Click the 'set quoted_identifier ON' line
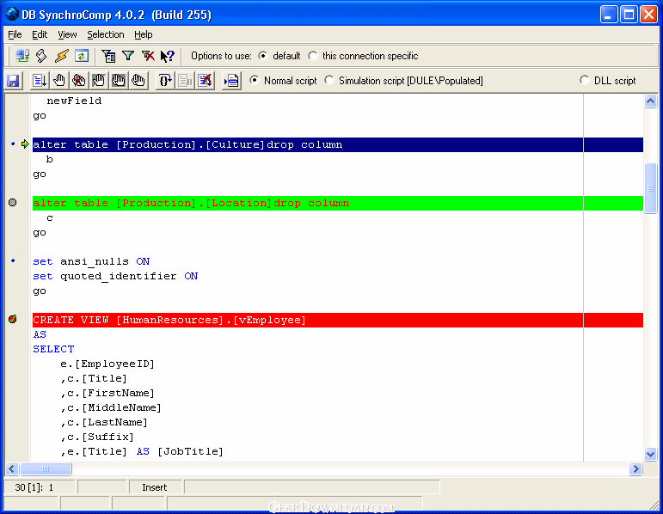Screen dimensions: 663x514 115,277
